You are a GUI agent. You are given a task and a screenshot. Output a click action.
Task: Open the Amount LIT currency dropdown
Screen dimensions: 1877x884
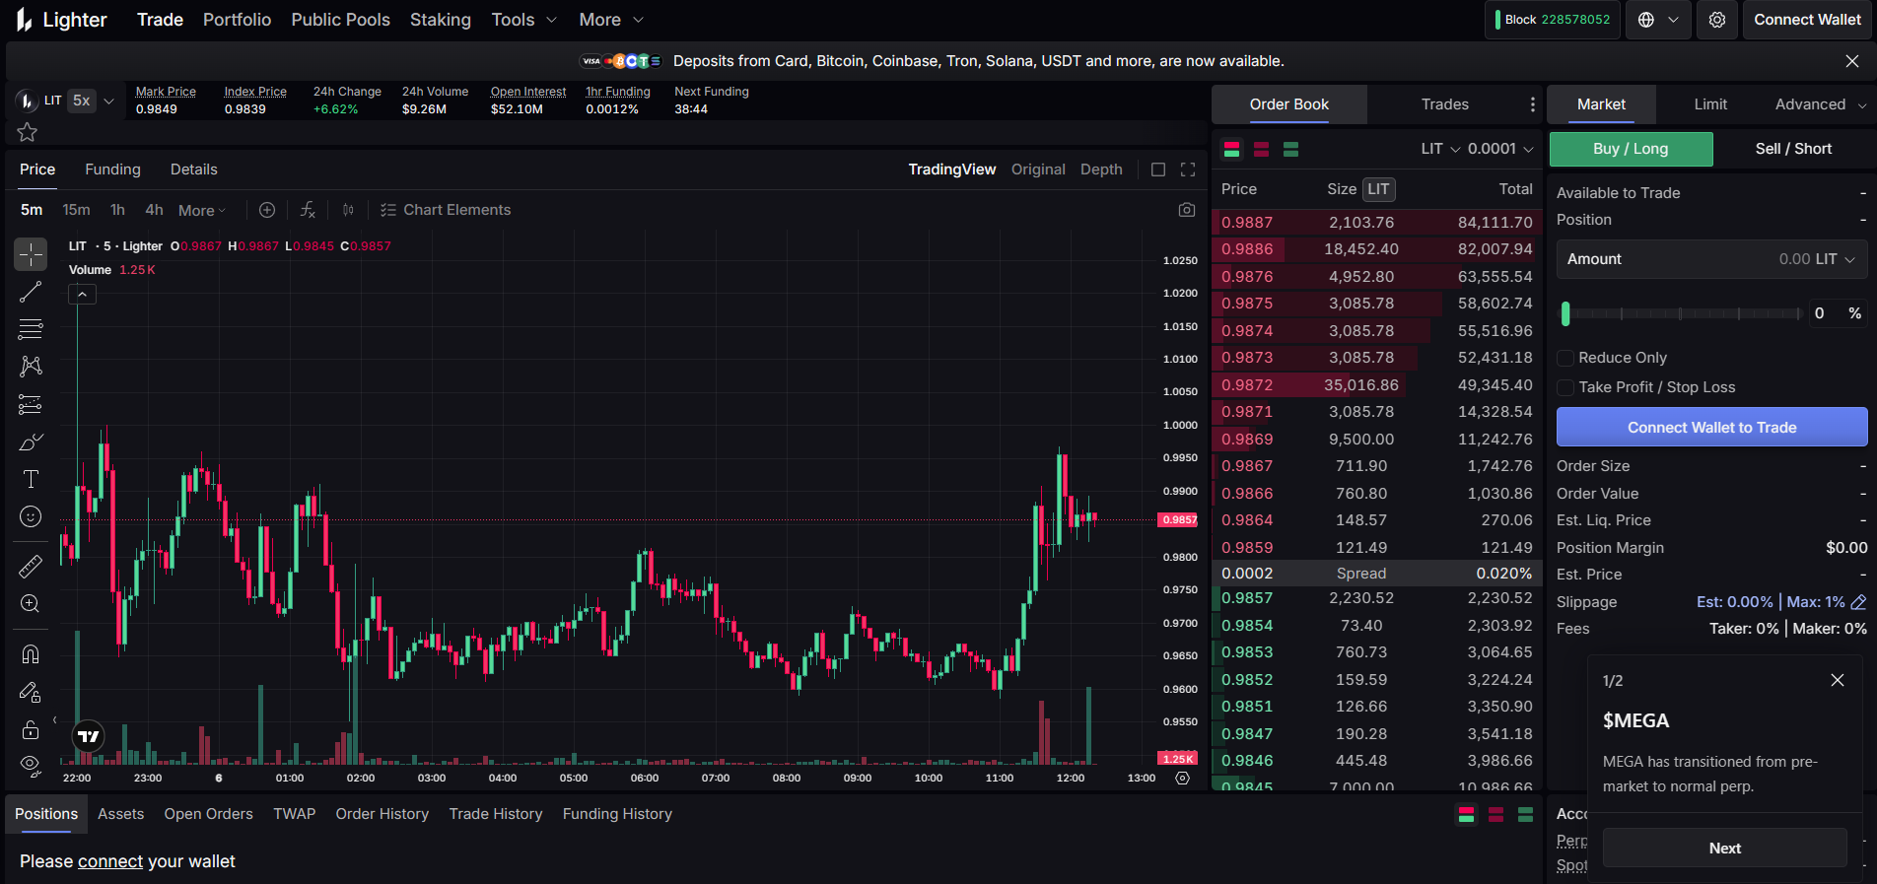tap(1836, 259)
